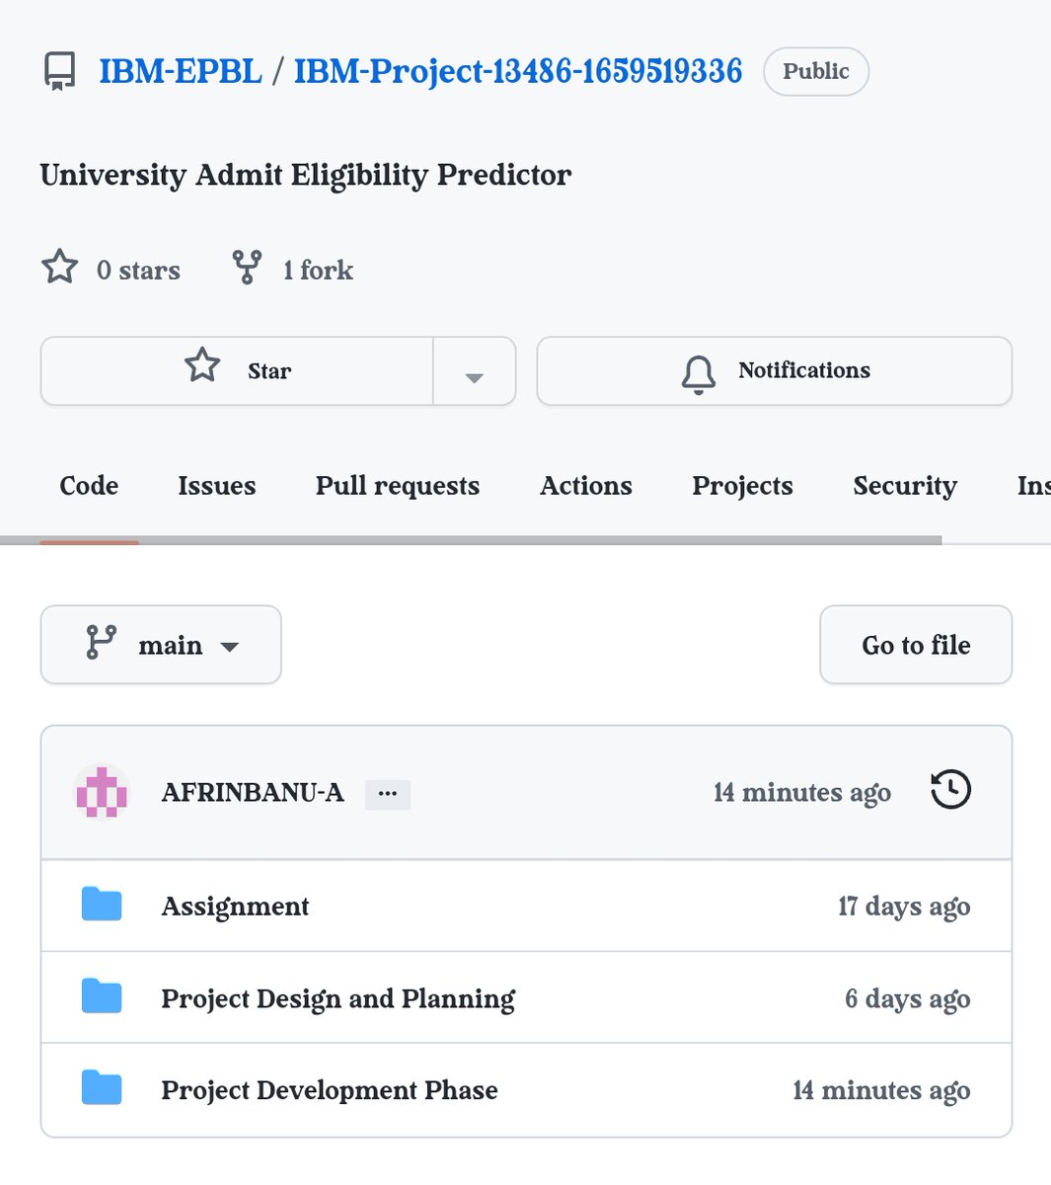
Task: Open the Assignment folder
Action: click(235, 907)
